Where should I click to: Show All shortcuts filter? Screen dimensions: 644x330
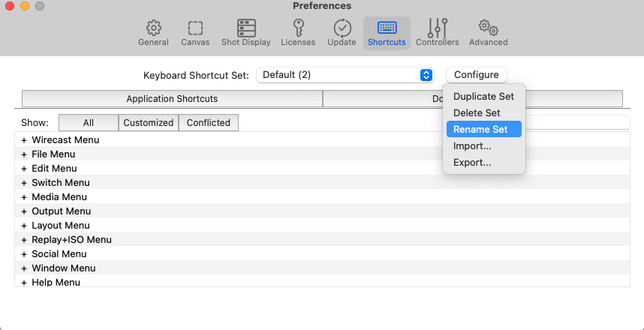89,123
